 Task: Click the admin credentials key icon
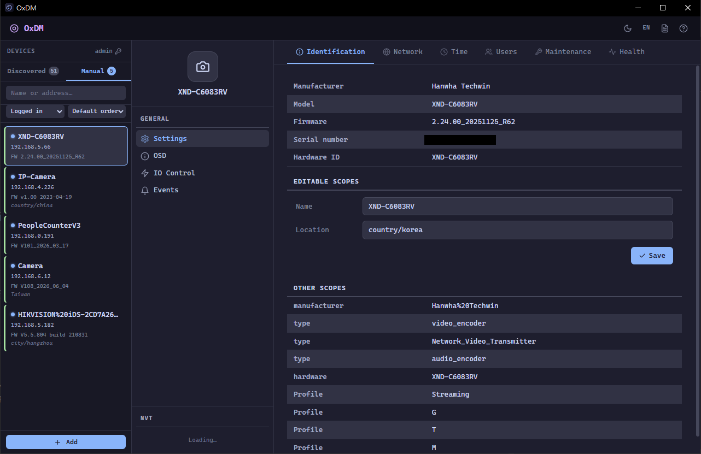(x=118, y=51)
